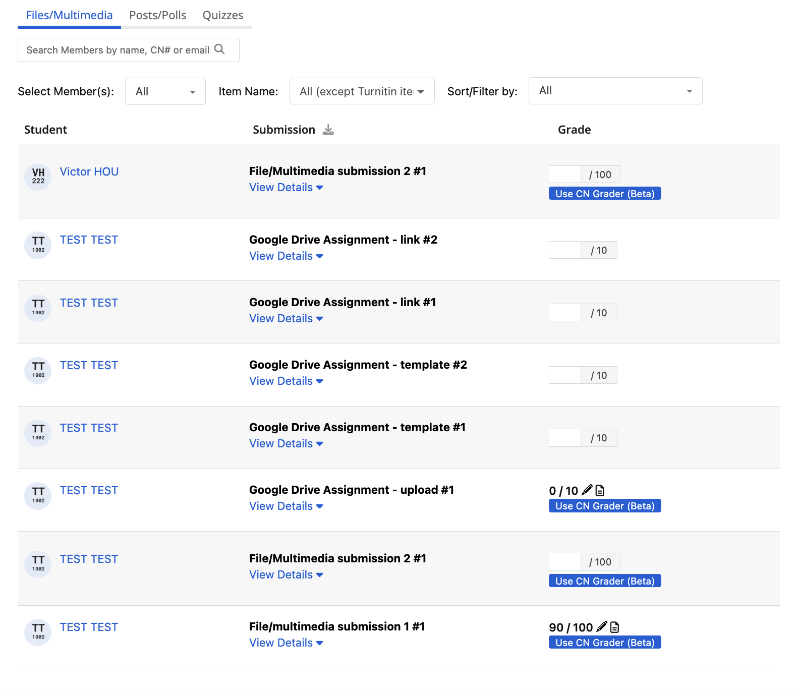This screenshot has height=695, width=799.
Task: Click Victor HOU's VH avatar
Action: [38, 177]
